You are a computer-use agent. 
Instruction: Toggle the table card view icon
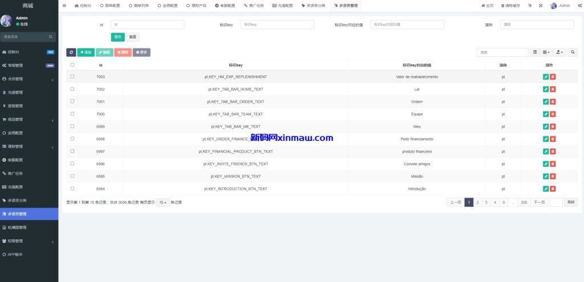click(535, 52)
